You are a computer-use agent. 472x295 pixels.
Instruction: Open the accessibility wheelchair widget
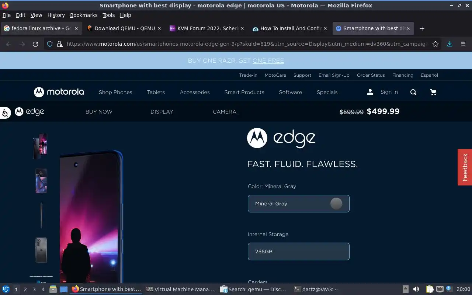point(5,113)
